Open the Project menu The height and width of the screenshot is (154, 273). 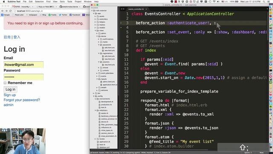point(78,1)
